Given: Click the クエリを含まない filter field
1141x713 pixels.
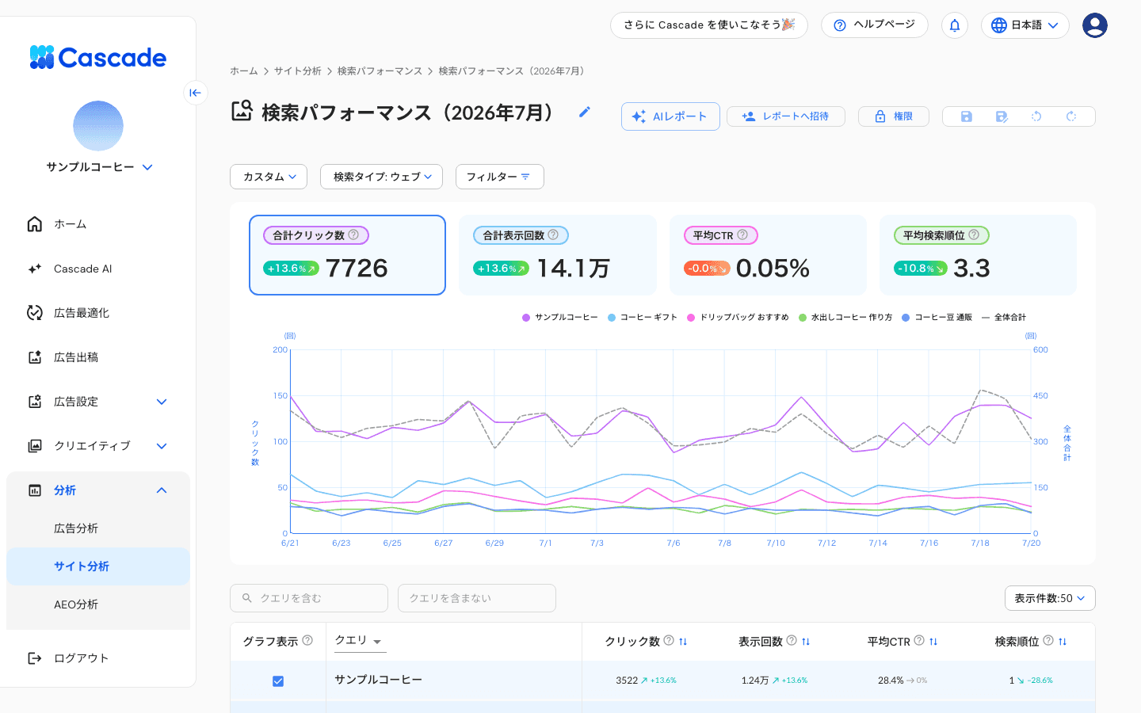Looking at the screenshot, I should pyautogui.click(x=477, y=598).
